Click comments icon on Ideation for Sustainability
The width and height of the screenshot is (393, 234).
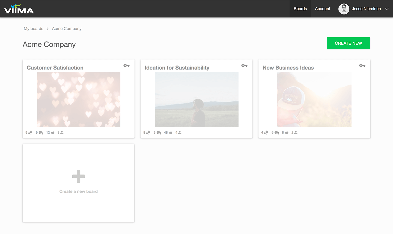(x=158, y=132)
